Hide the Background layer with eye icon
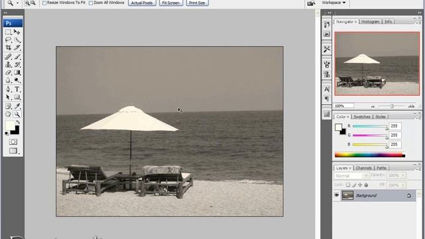The width and height of the screenshot is (425, 239). tap(337, 195)
